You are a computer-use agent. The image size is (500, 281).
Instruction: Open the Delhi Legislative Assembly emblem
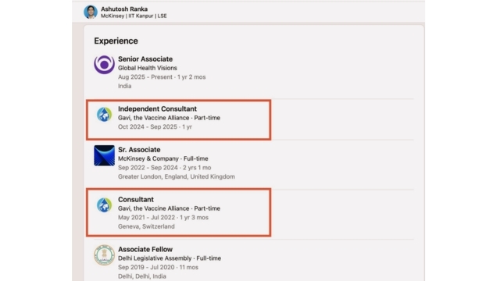point(104,255)
